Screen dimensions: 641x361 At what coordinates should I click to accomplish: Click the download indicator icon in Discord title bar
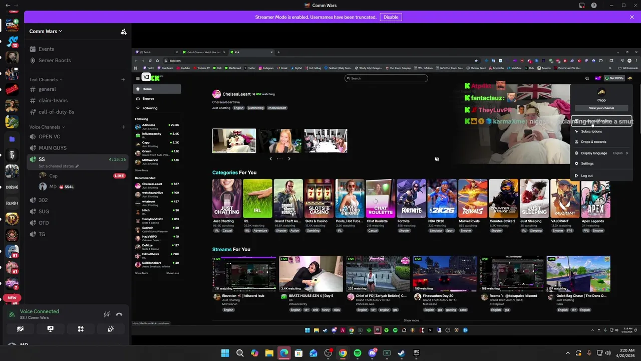click(582, 6)
